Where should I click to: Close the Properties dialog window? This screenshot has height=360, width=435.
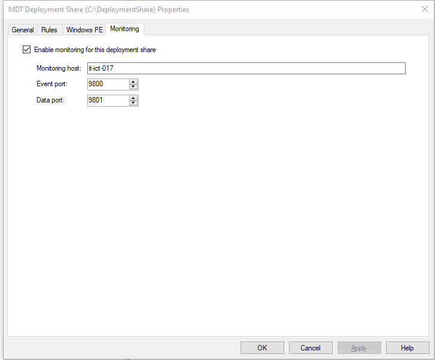click(x=425, y=9)
